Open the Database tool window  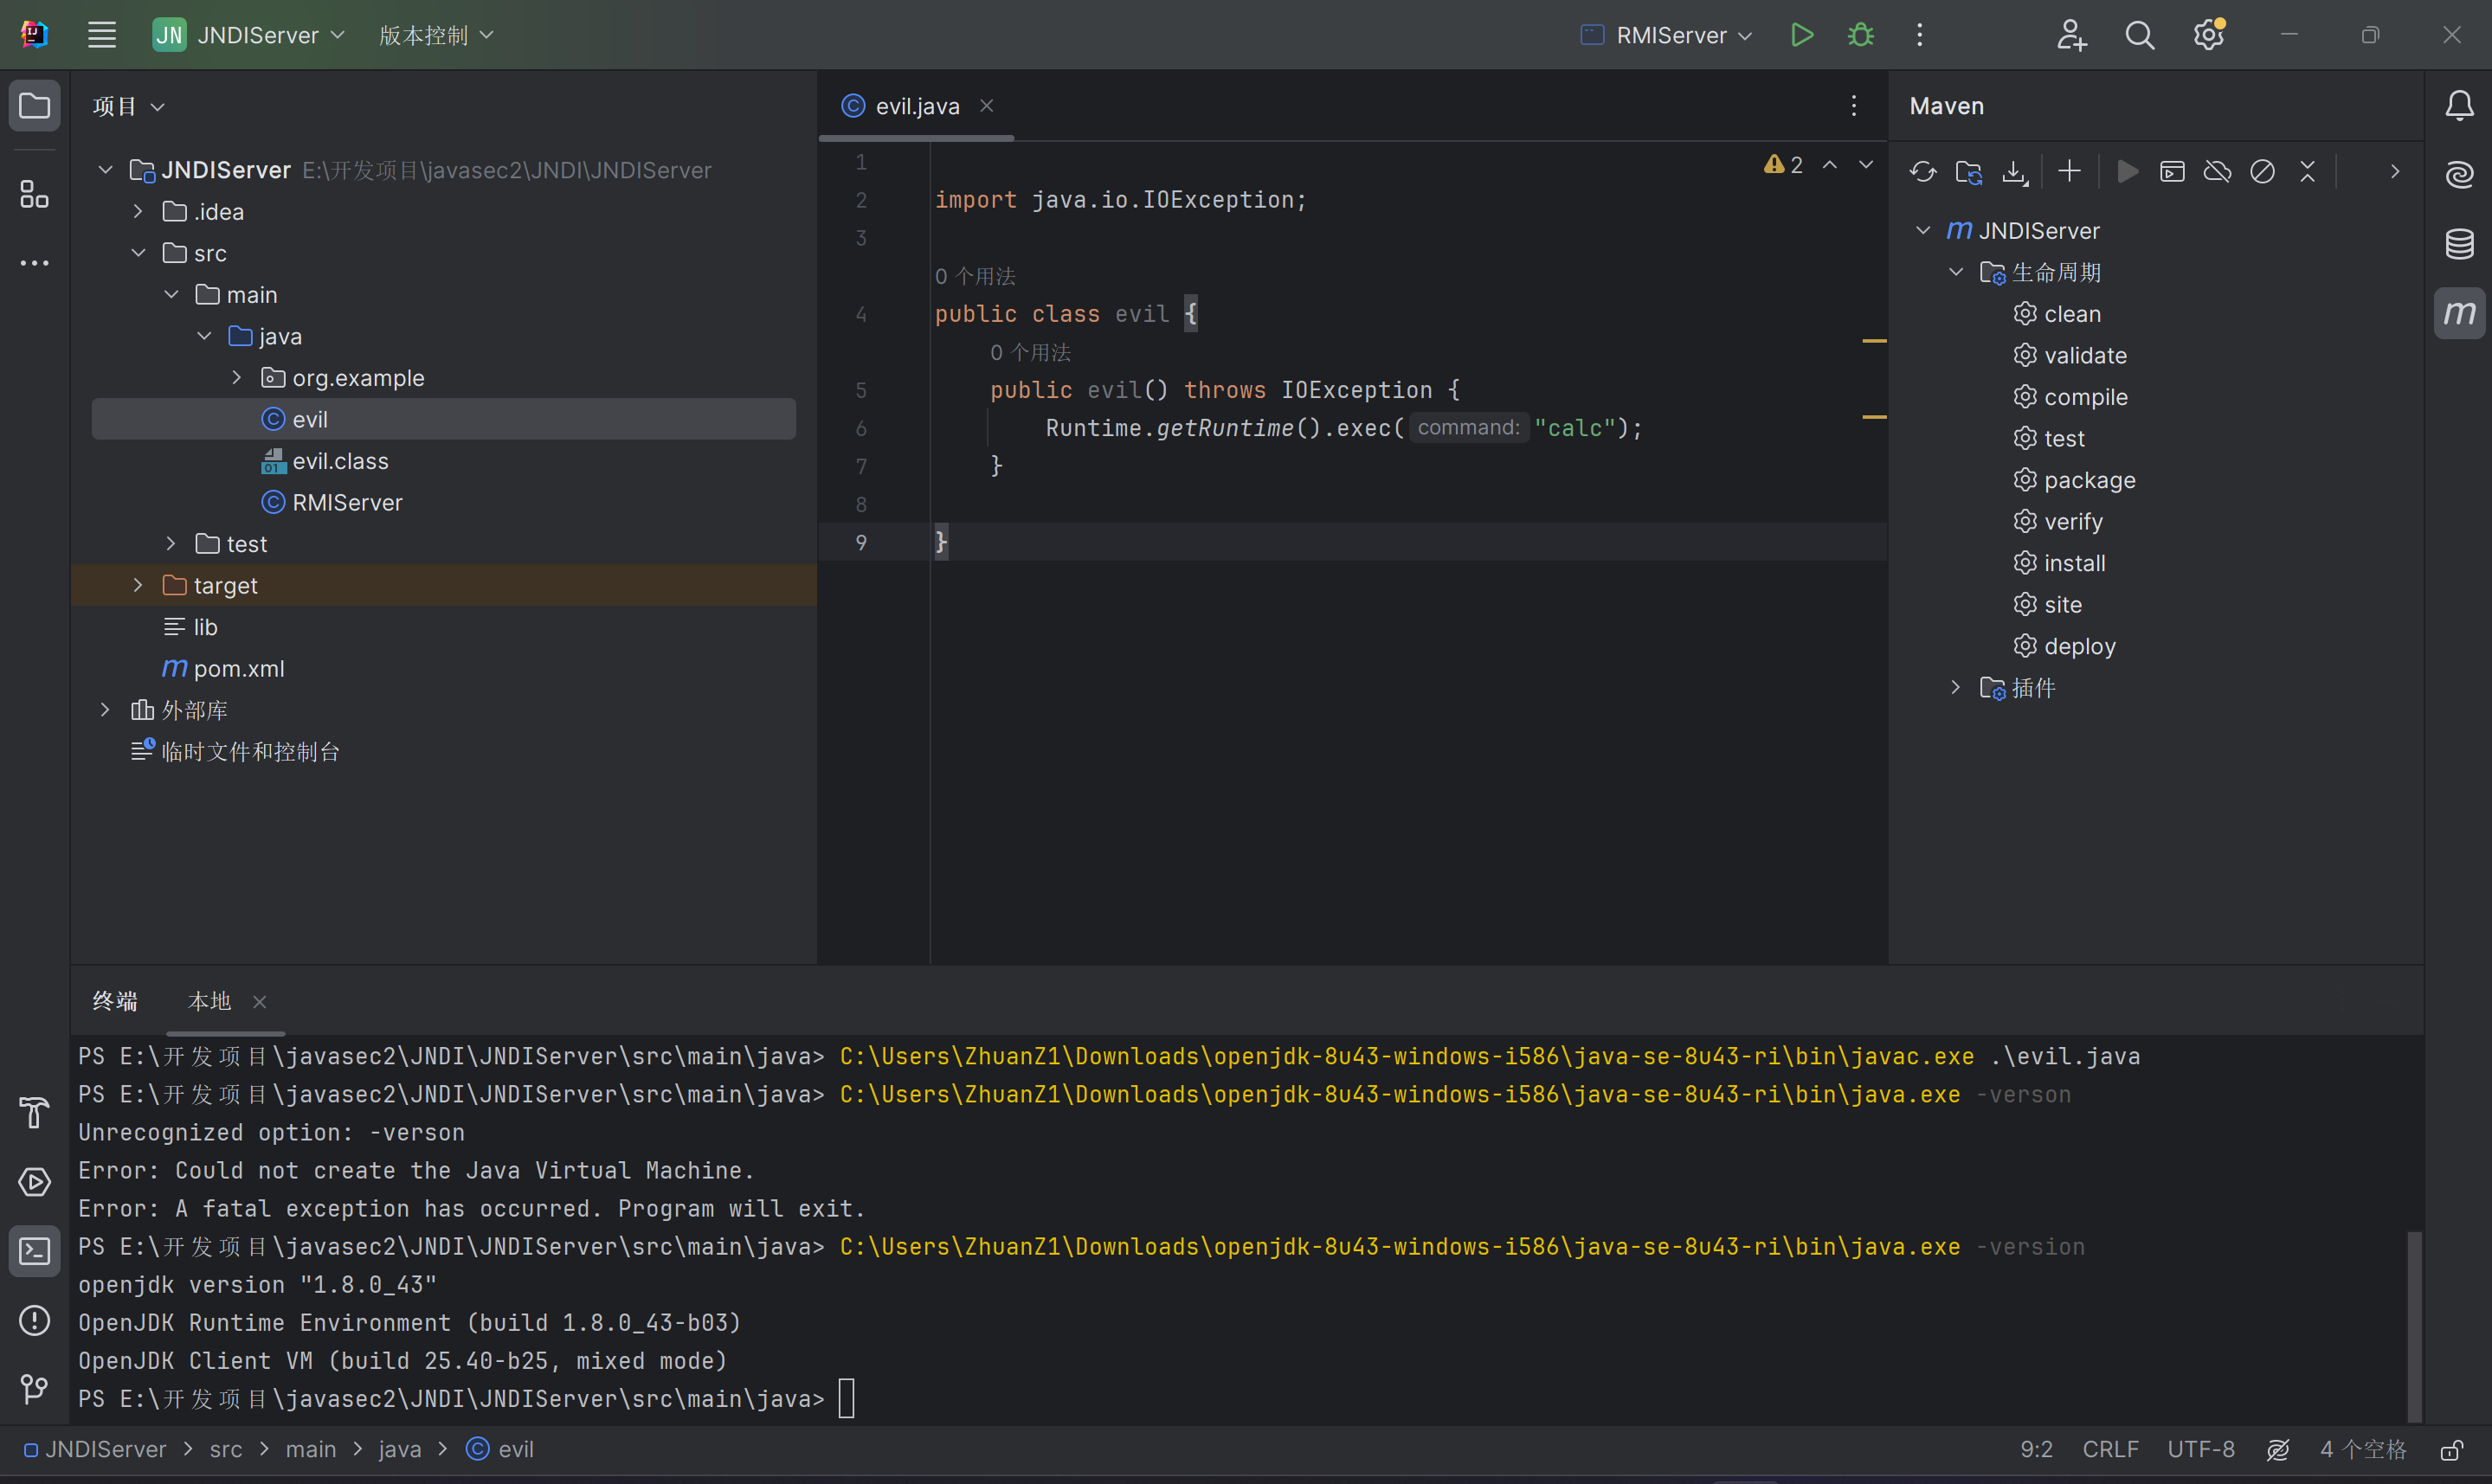[2459, 244]
